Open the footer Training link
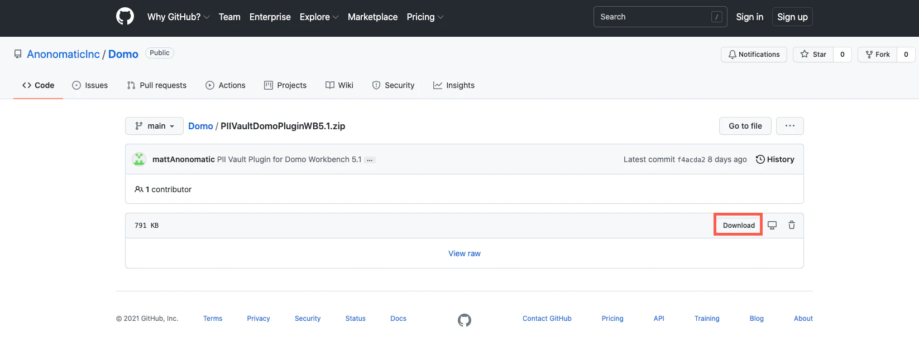The width and height of the screenshot is (919, 337). pyautogui.click(x=707, y=319)
